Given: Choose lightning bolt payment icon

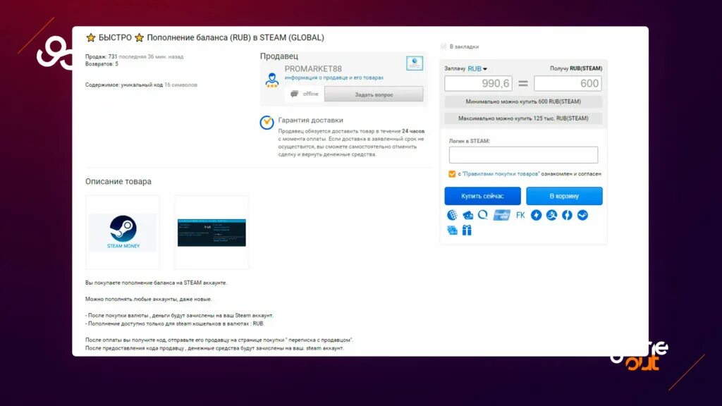Looking at the screenshot, I should tap(536, 215).
